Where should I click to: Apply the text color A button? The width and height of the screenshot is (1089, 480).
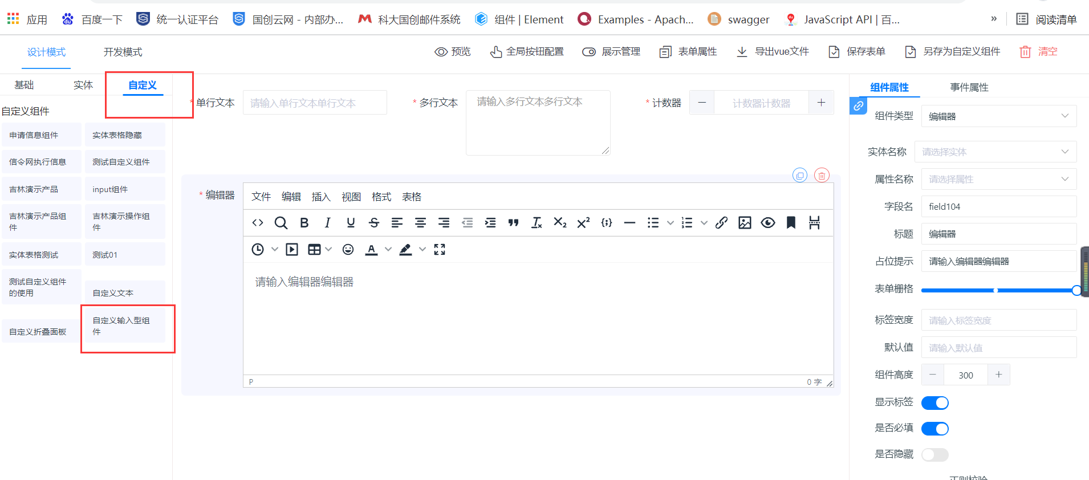371,249
